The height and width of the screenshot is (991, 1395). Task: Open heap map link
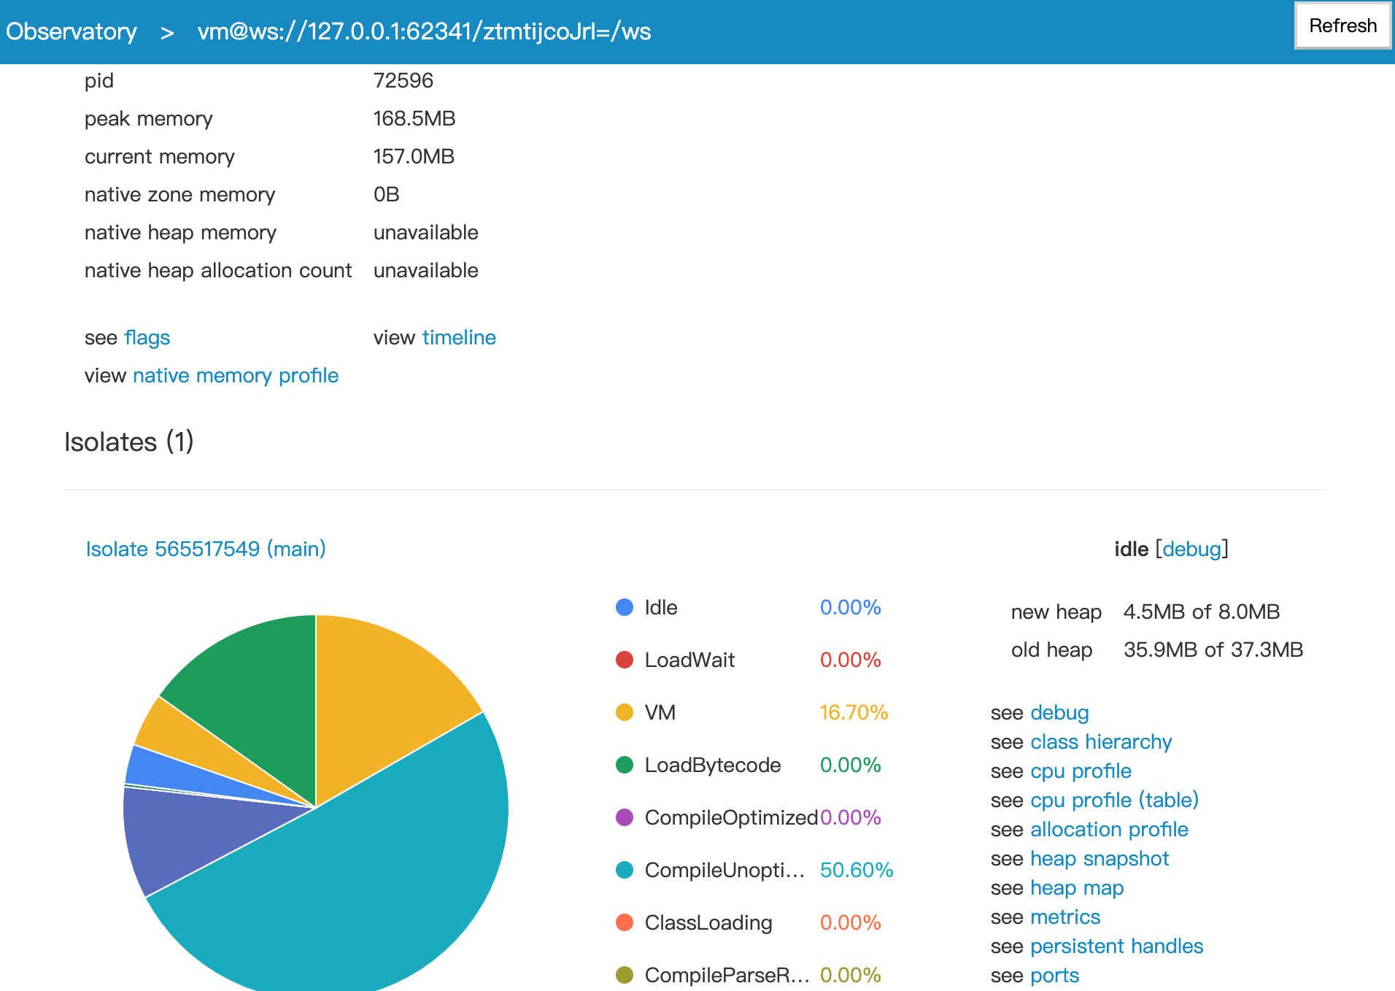tap(1077, 887)
